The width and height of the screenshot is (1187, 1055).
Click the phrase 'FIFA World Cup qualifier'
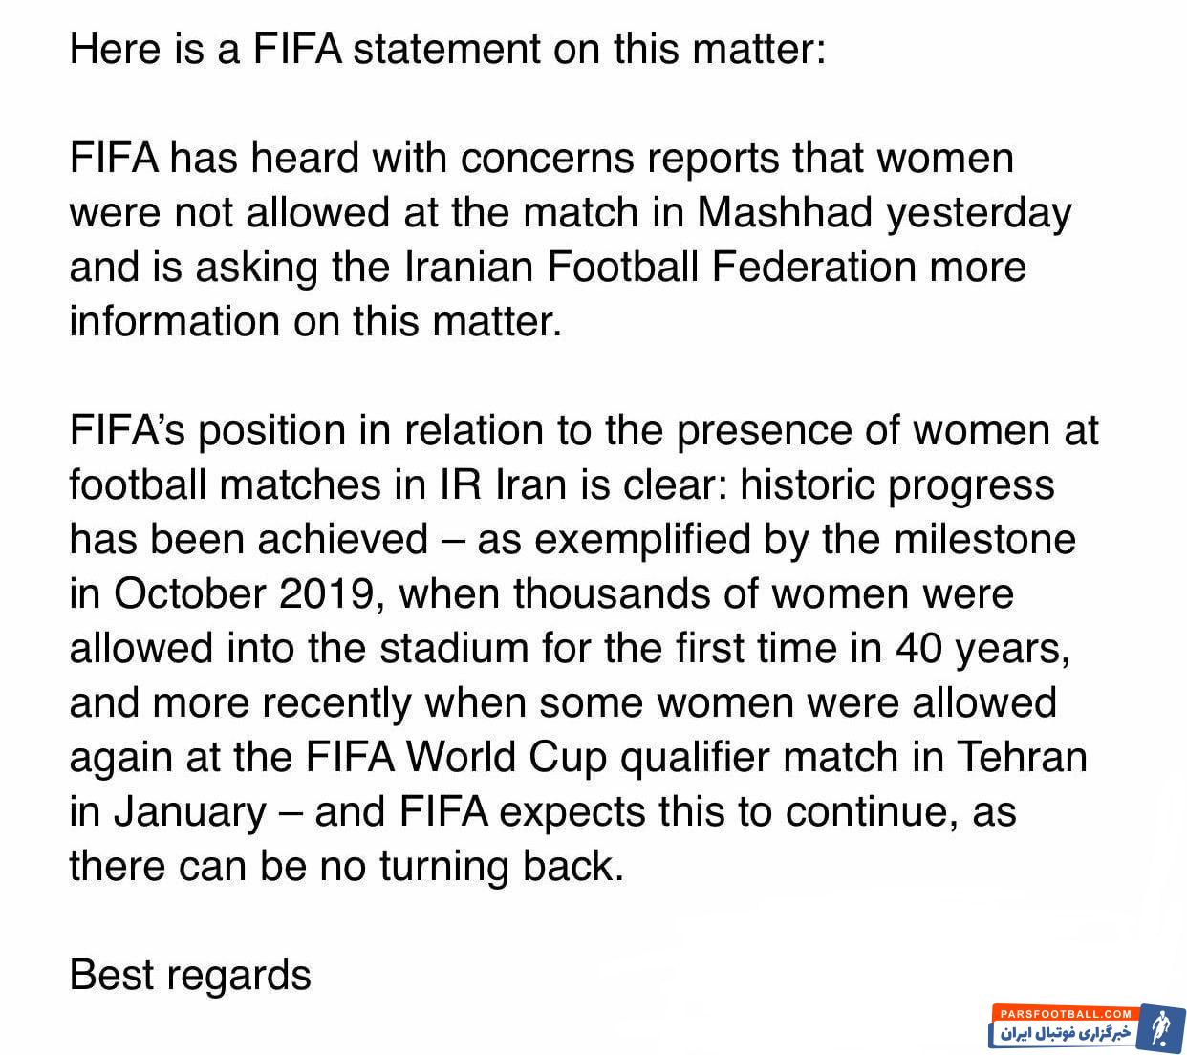tap(505, 757)
